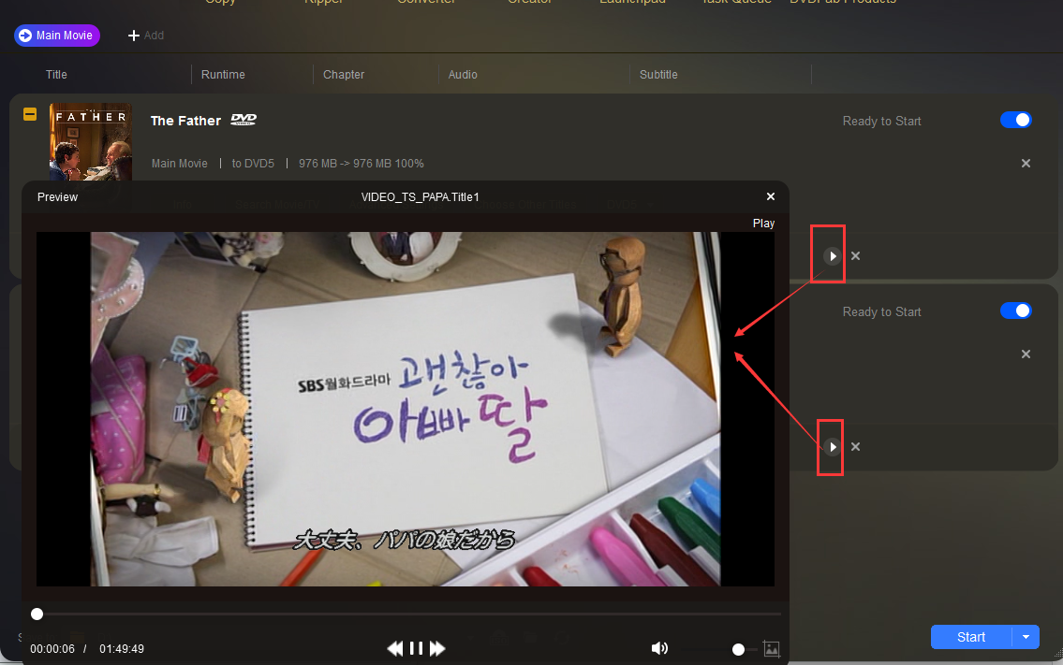This screenshot has height=665, width=1063.
Task: Remove the second task using its upper X icon
Action: pyautogui.click(x=1026, y=354)
